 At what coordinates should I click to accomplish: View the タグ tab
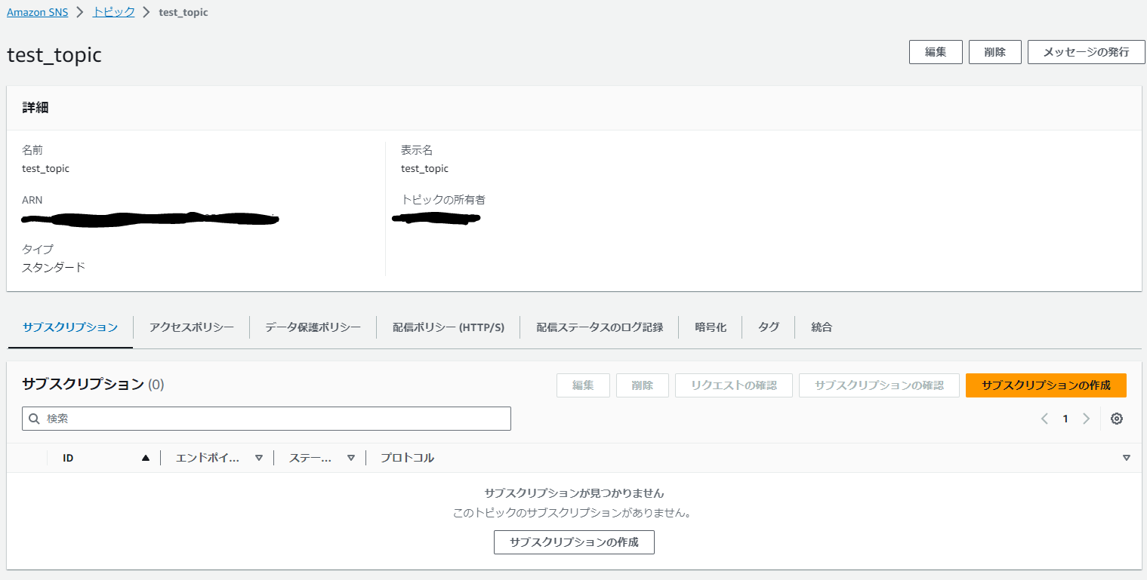(768, 327)
